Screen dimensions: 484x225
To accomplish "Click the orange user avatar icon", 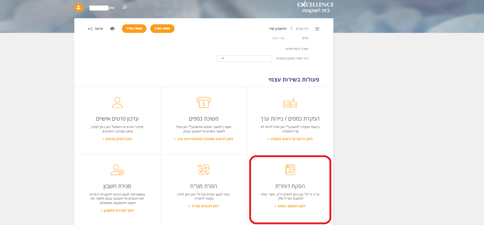I will (78, 7).
